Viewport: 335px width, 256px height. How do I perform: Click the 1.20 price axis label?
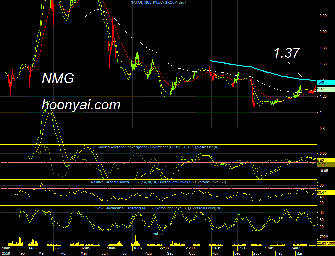(323, 97)
